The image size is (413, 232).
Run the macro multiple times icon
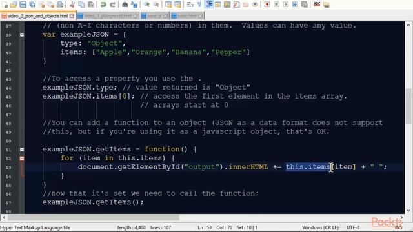click(295, 5)
